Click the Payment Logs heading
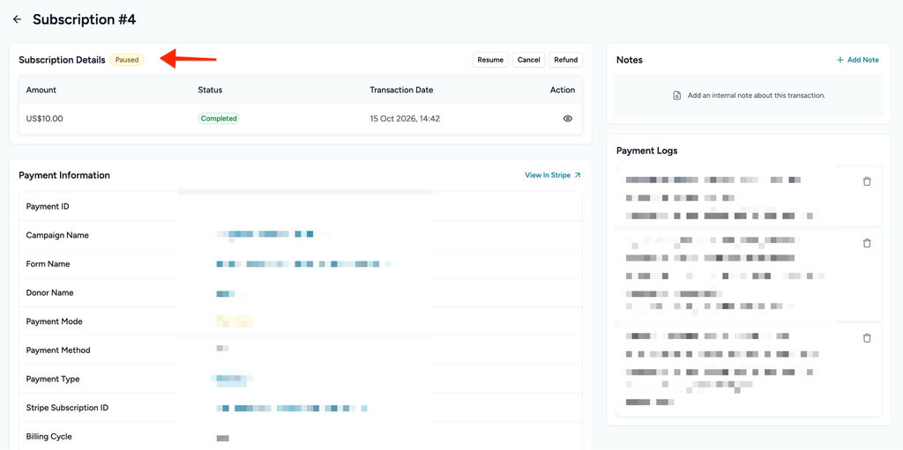Image resolution: width=903 pixels, height=450 pixels. tap(646, 151)
